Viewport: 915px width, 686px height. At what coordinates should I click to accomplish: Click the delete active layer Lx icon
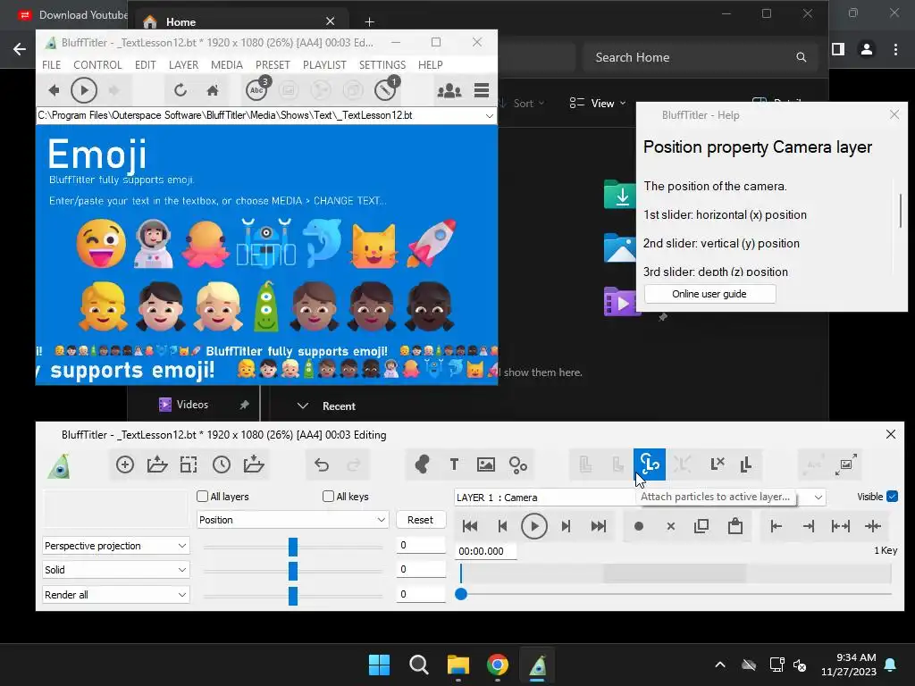(x=718, y=464)
